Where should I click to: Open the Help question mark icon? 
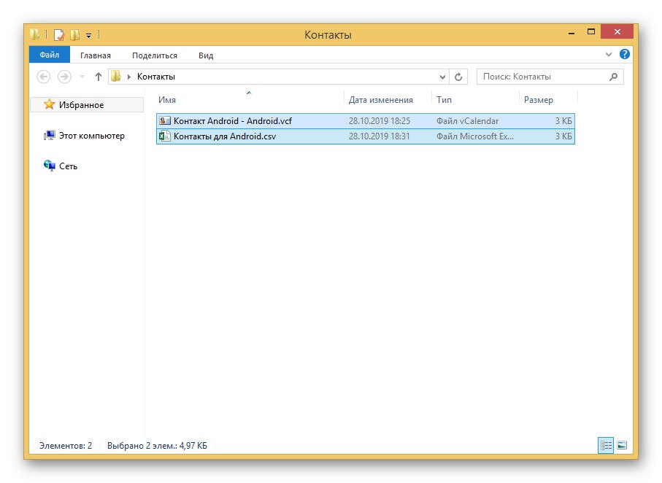pos(625,55)
